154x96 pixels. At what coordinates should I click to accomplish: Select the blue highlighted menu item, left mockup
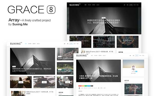(26, 44)
